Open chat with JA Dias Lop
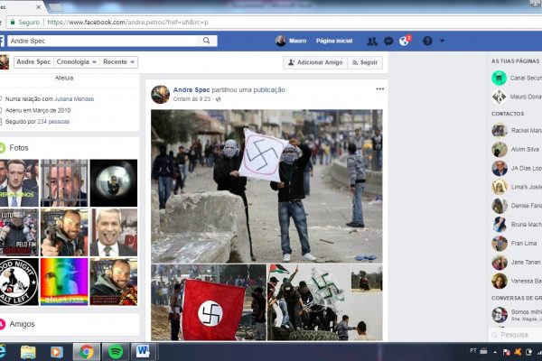The width and height of the screenshot is (542, 361). 517,168
